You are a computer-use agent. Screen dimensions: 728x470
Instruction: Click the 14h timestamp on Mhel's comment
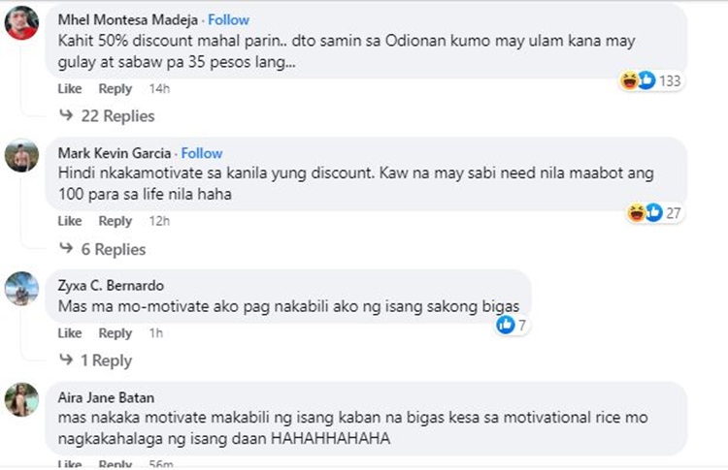point(159,89)
